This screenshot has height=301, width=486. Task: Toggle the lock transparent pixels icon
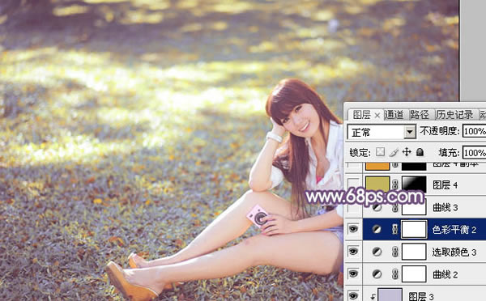tap(381, 152)
